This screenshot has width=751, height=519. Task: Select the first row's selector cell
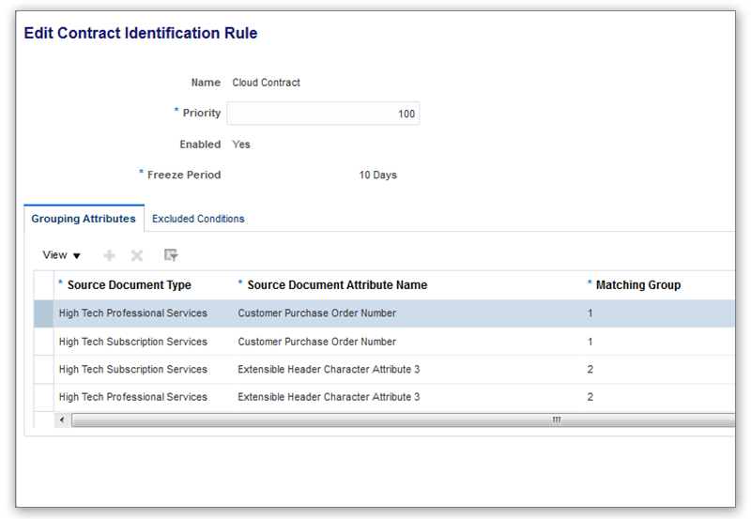pos(43,313)
